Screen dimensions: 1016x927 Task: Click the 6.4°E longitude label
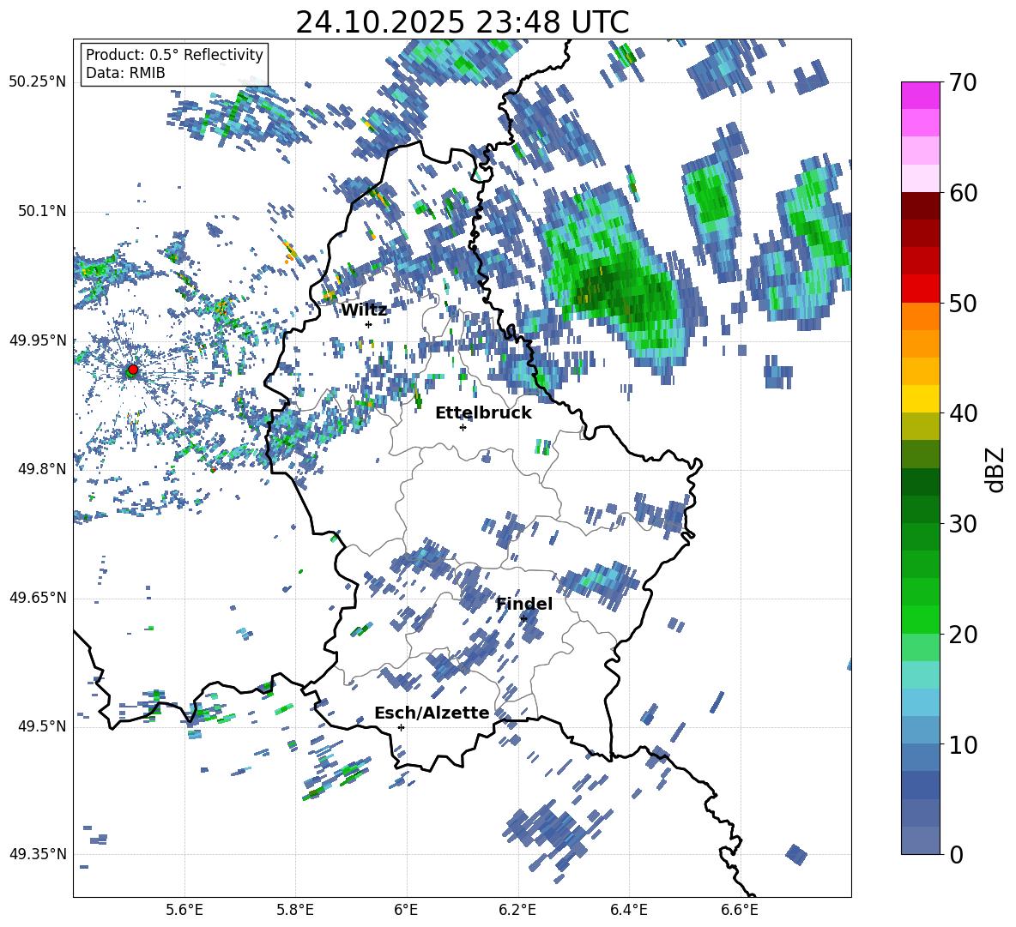coord(628,910)
